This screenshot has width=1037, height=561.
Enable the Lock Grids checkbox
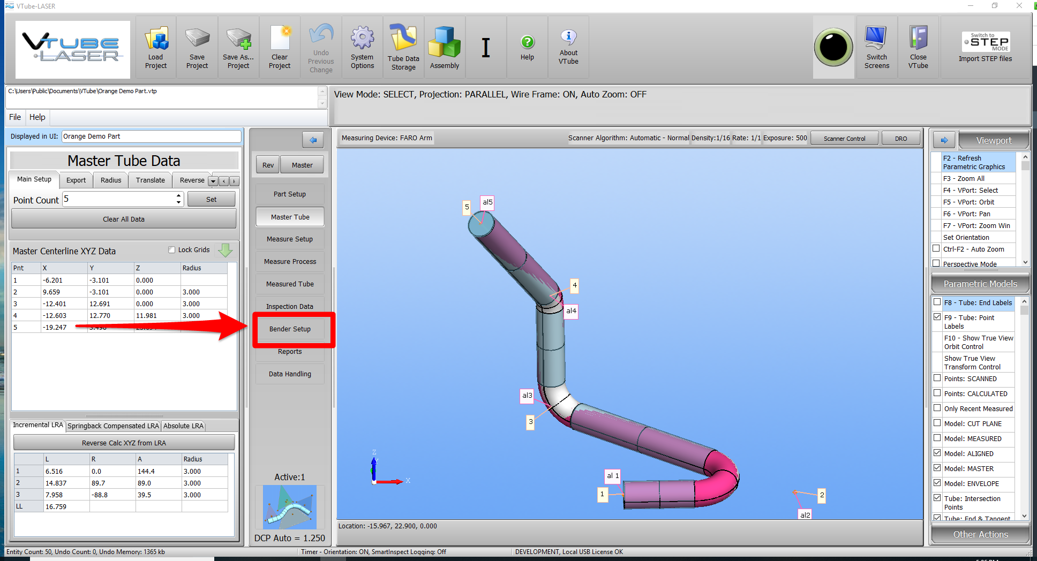(172, 250)
